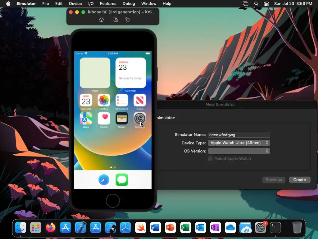Open the Reminders app on the iPhone
Image resolution: width=318 pixels, height=239 pixels.
[122, 100]
